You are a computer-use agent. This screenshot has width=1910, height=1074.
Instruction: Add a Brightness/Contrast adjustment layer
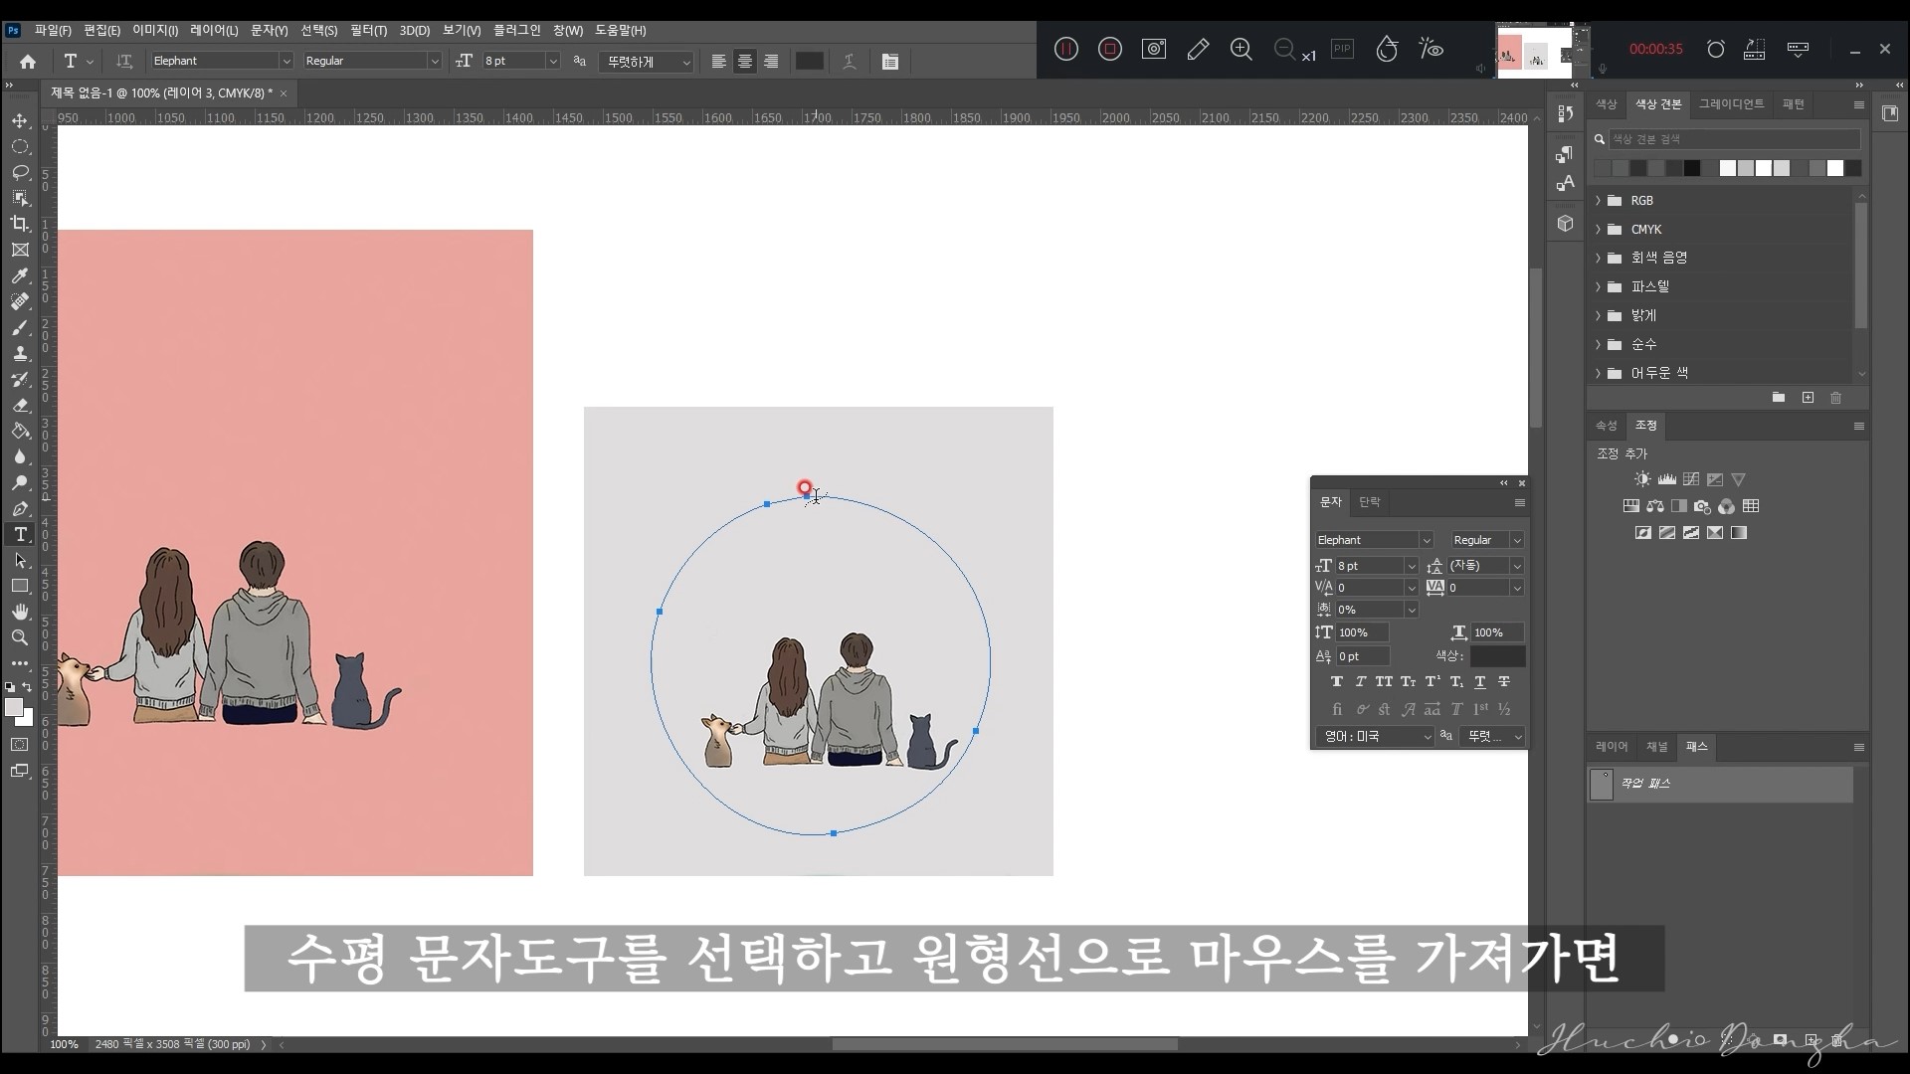(1640, 478)
